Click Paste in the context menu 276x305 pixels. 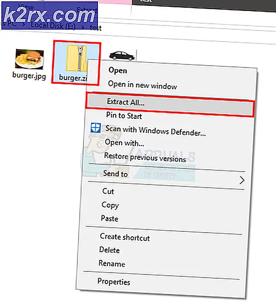tap(110, 218)
